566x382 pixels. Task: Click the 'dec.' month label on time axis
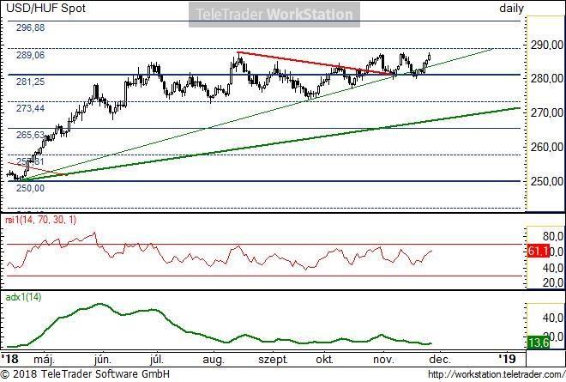click(x=440, y=360)
